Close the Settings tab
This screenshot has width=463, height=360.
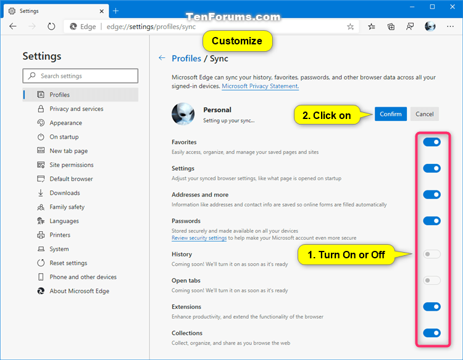(x=102, y=11)
